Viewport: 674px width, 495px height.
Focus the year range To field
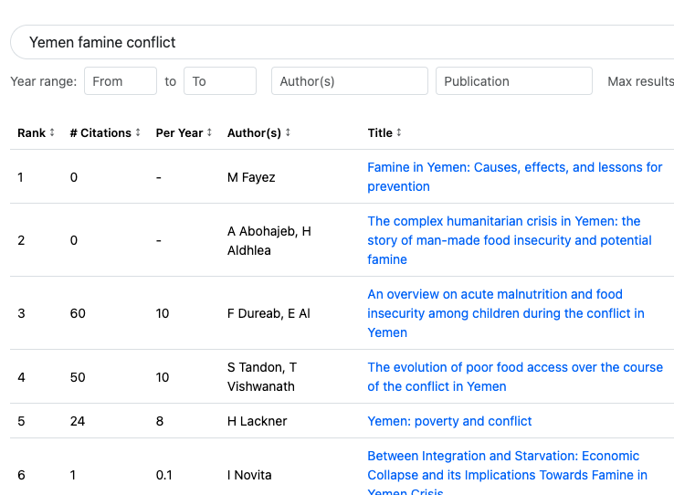pos(219,81)
